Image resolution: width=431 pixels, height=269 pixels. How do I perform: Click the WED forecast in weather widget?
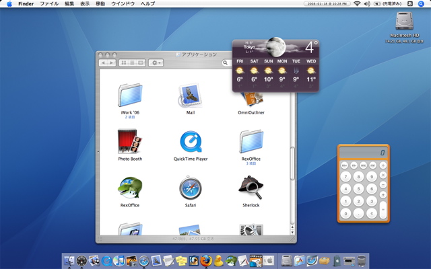(311, 72)
